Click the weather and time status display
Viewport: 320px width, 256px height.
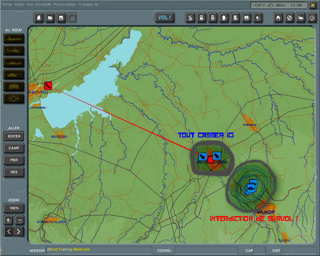278,5
